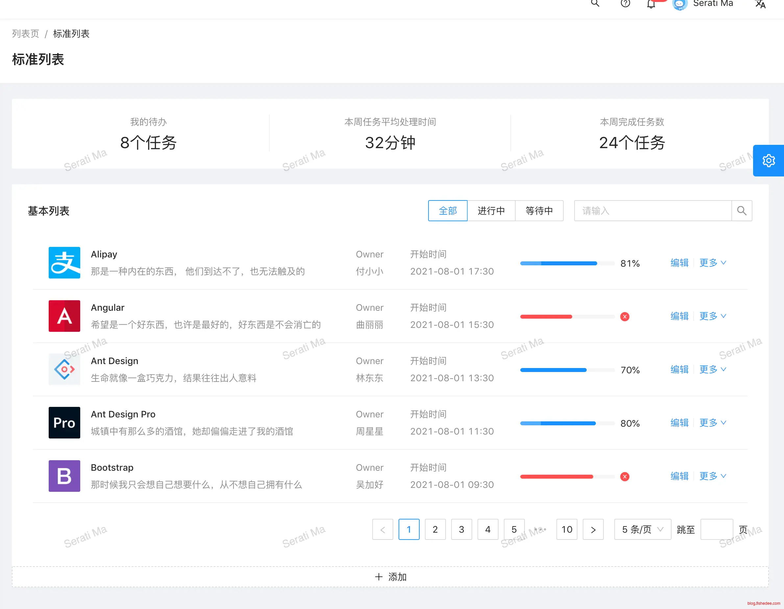Image resolution: width=784 pixels, height=609 pixels.
Task: Open the blue settings gear panel
Action: 768,161
